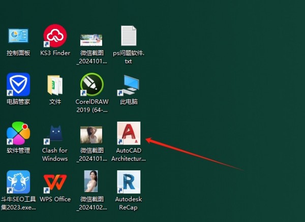Select AutoCAD Architecture shortcut icon
The height and width of the screenshot is (222, 305).
129,133
